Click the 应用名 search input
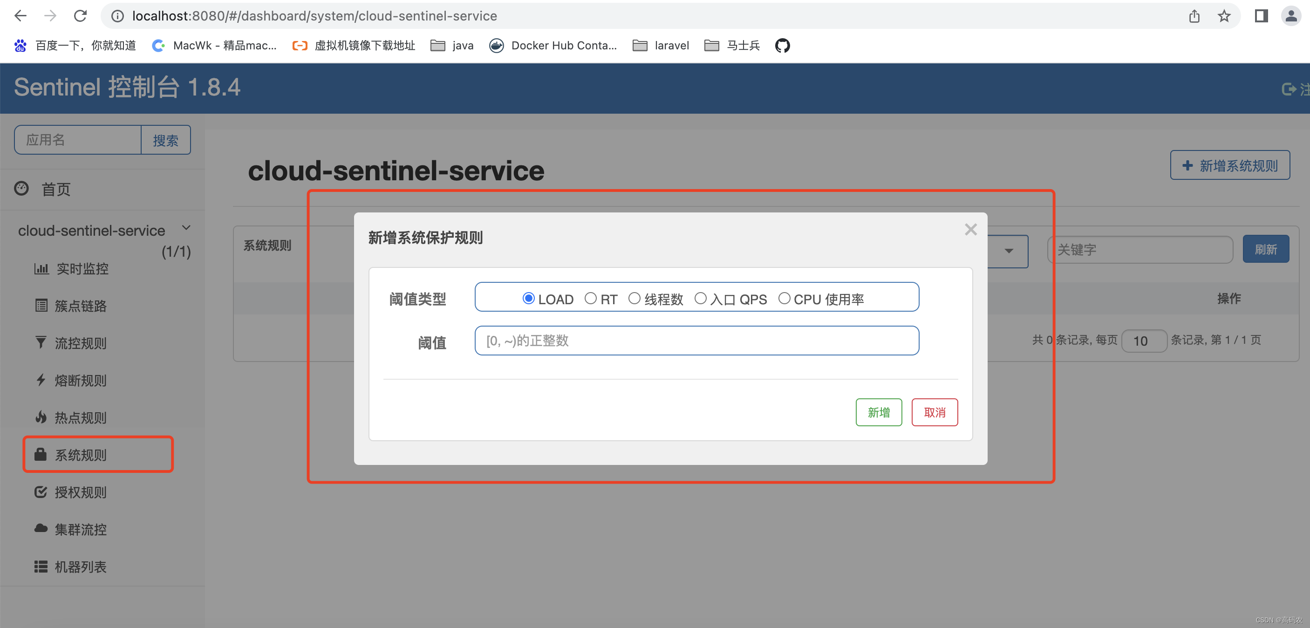The width and height of the screenshot is (1310, 628). [78, 140]
